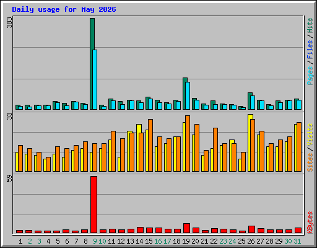The image size is (317, 248).
Task: Click the orange Sites bar for day 19
Action: [x=188, y=143]
